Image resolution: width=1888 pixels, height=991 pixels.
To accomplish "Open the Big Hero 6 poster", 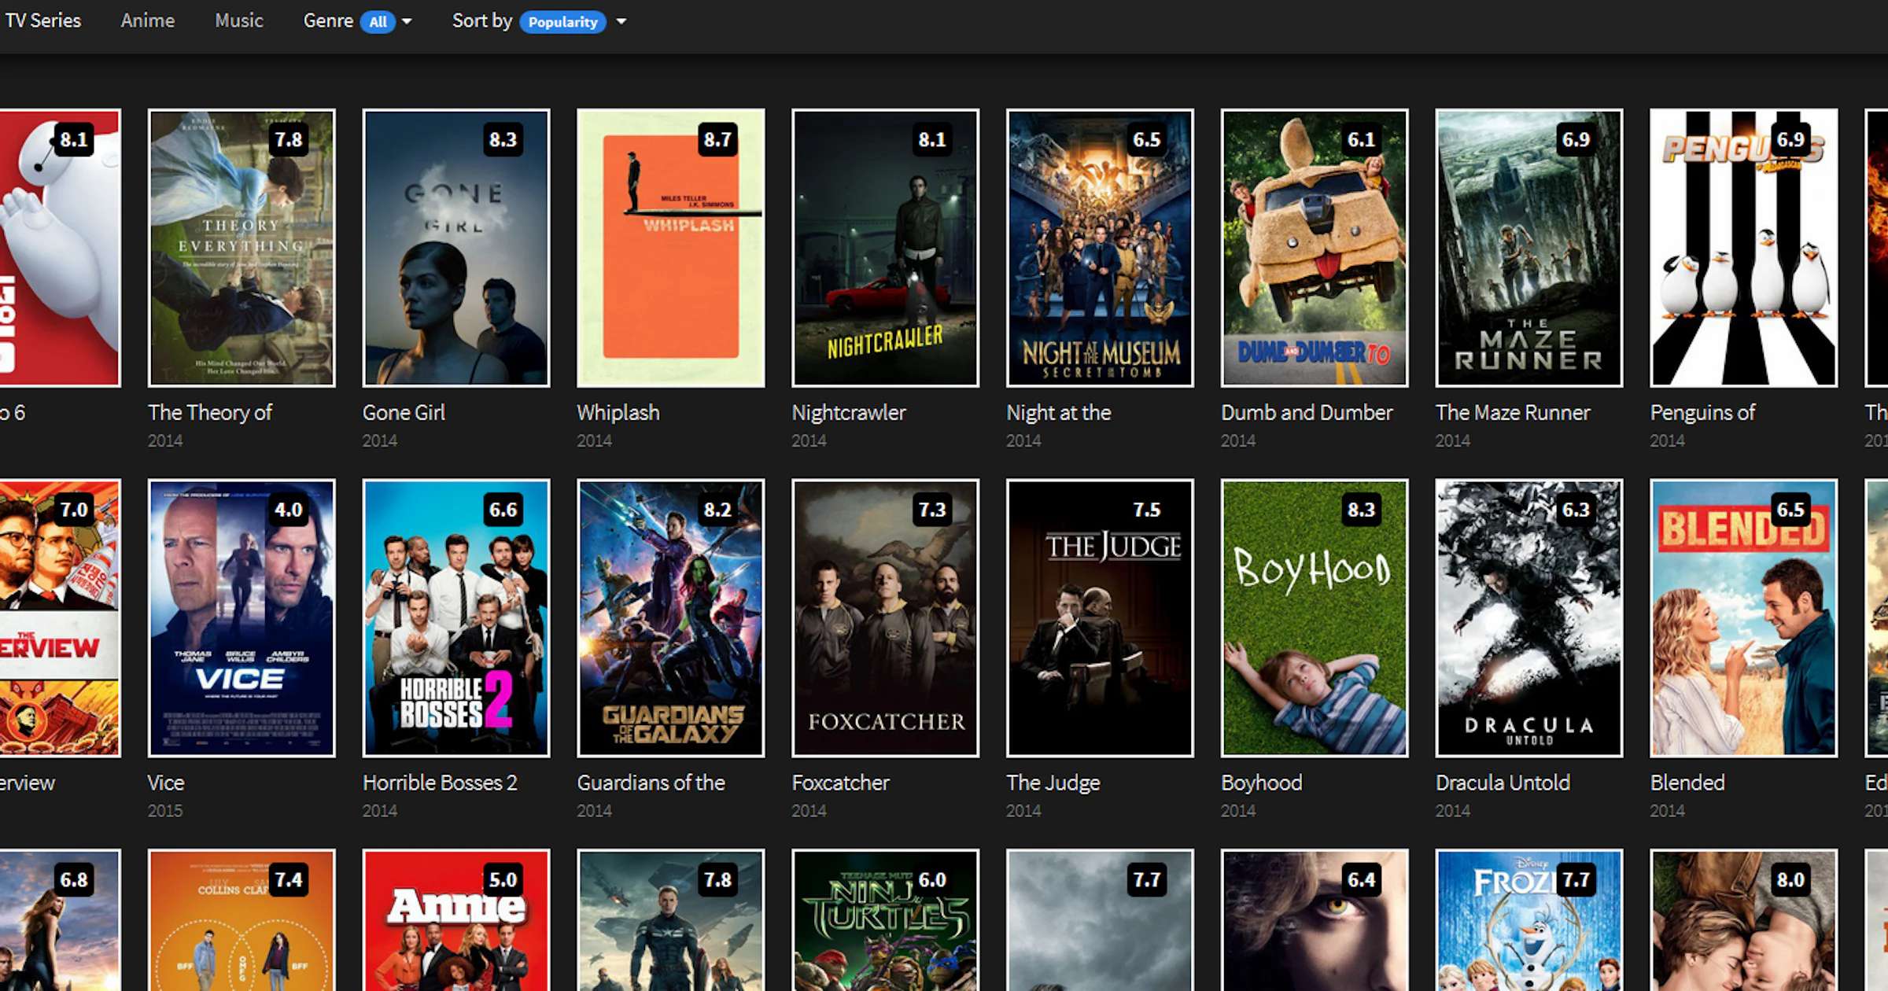I will (60, 248).
